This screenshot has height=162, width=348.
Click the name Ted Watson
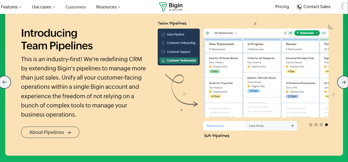(x=216, y=87)
